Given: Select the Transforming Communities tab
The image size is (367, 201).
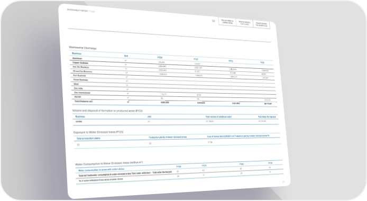Looking at the screenshot, I should (227, 22).
